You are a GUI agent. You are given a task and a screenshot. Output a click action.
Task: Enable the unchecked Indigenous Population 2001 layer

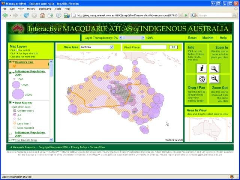(x=10, y=134)
